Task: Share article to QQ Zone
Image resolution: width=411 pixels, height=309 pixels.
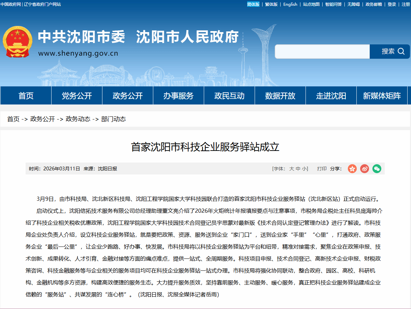Action: coord(352,169)
